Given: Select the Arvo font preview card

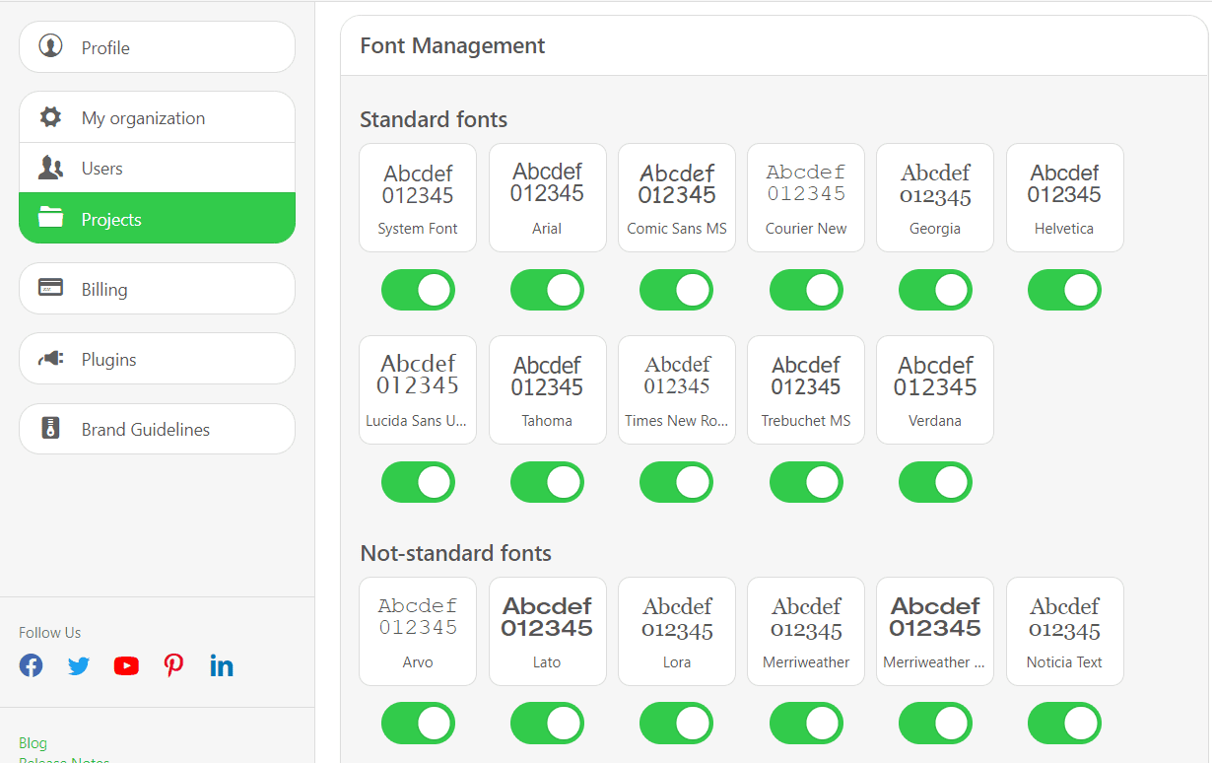Looking at the screenshot, I should pyautogui.click(x=418, y=631).
